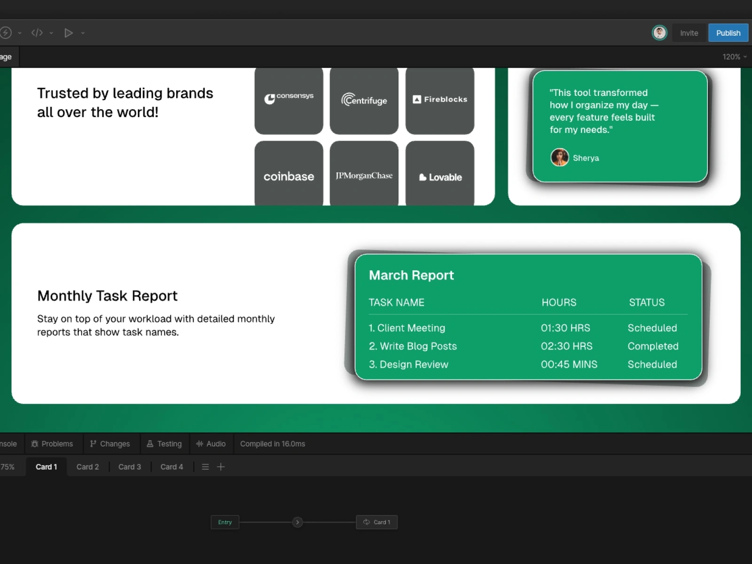Click the waveform icon beside Audio
Screen dimensions: 752x564
(x=200, y=444)
